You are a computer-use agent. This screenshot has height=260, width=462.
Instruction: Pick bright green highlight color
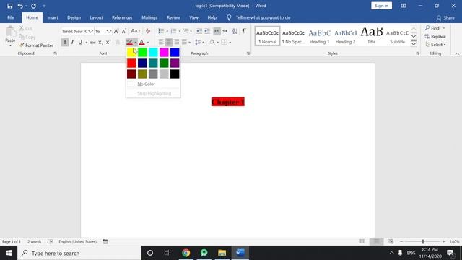pos(142,53)
